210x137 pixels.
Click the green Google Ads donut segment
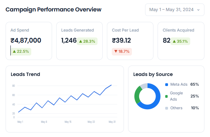tap(137, 95)
